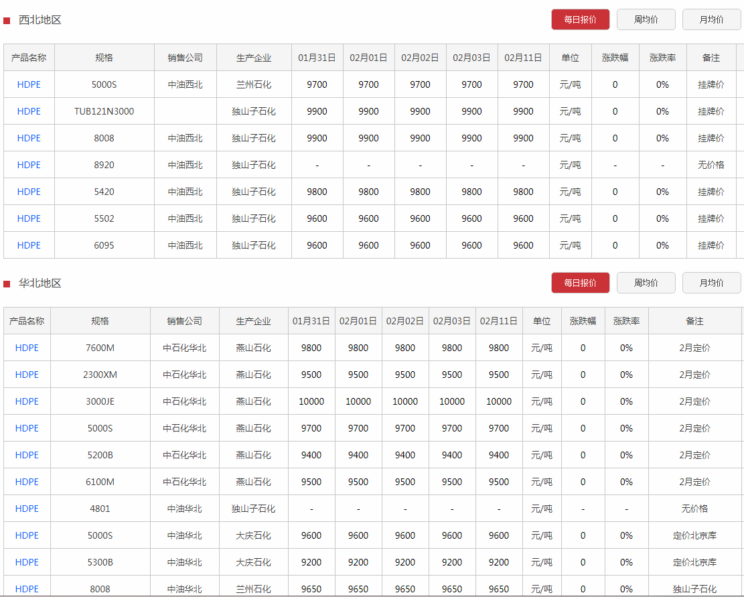Select 9650 under 01月31日 in last row

click(x=311, y=589)
